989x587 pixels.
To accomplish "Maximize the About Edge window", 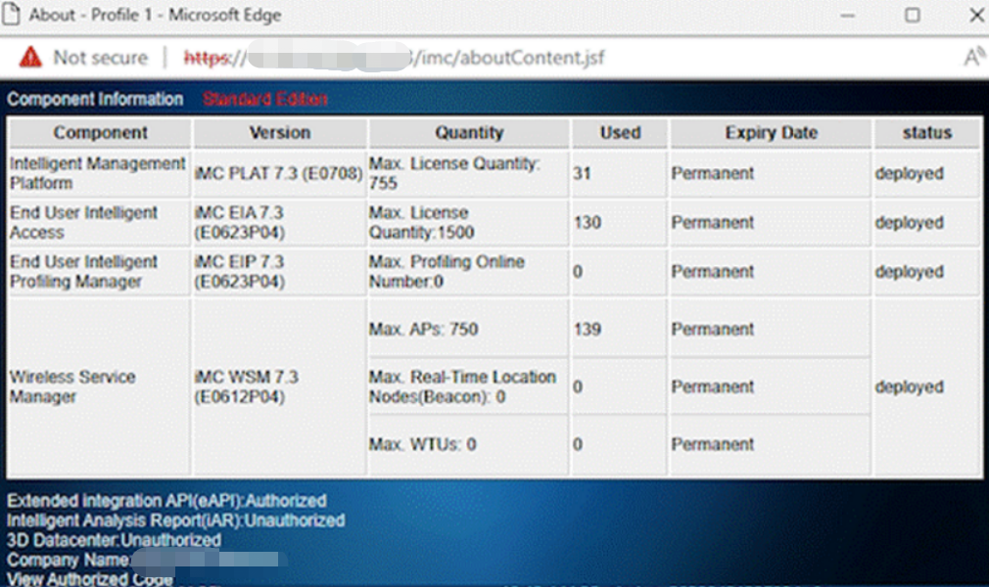I will pyautogui.click(x=912, y=15).
